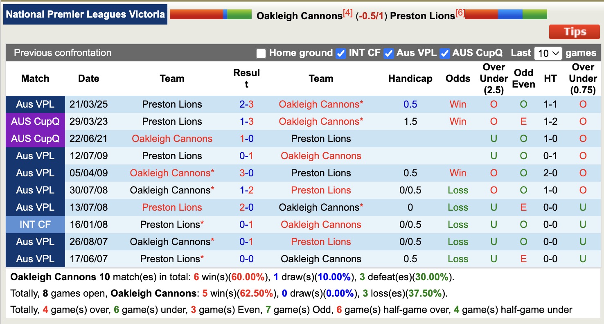Select the National Premier Leagues Victoria banner
Image resolution: width=604 pixels, height=324 pixels.
(85, 14)
